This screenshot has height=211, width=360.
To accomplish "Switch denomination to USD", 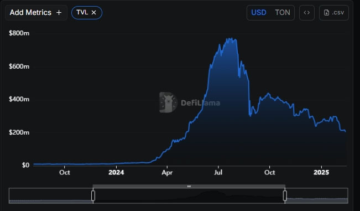I will coord(258,12).
